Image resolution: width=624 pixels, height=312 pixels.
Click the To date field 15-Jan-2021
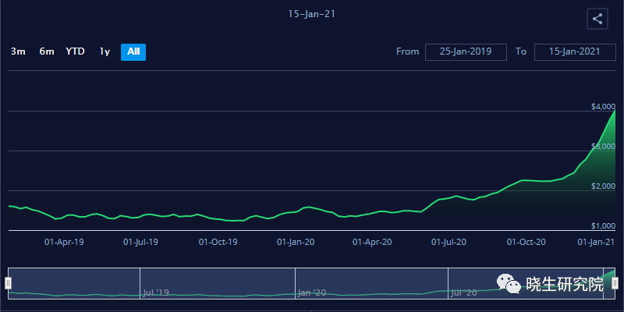(575, 52)
